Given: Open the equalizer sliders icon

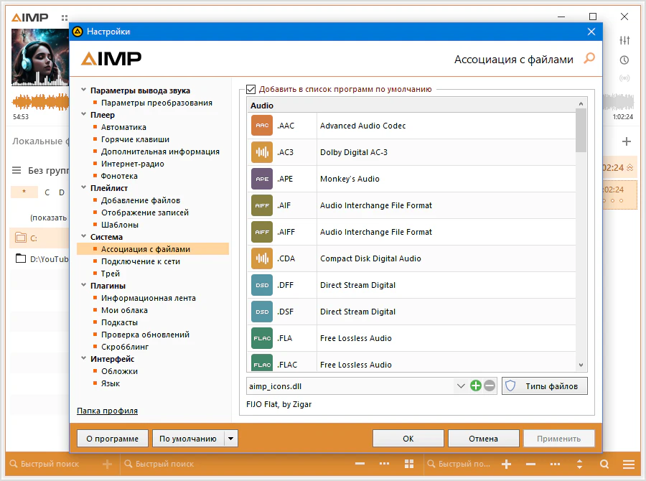Looking at the screenshot, I should [624, 40].
